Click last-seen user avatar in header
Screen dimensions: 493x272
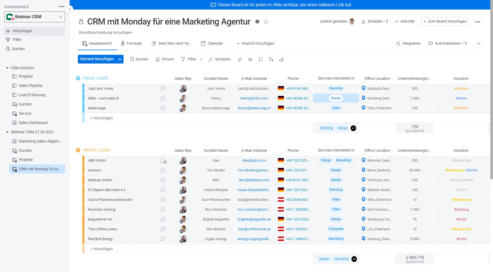352,21
